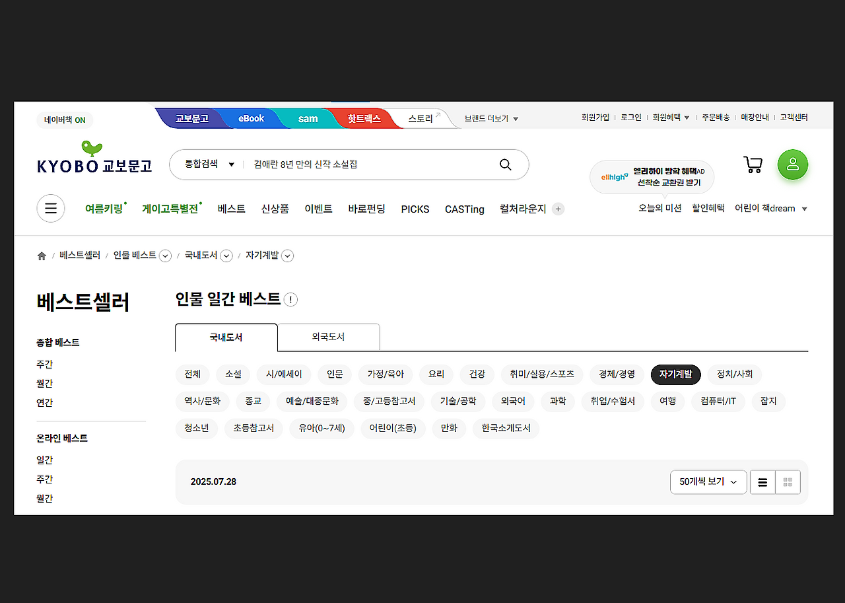Click the search input field
This screenshot has width=845, height=603.
(370, 164)
